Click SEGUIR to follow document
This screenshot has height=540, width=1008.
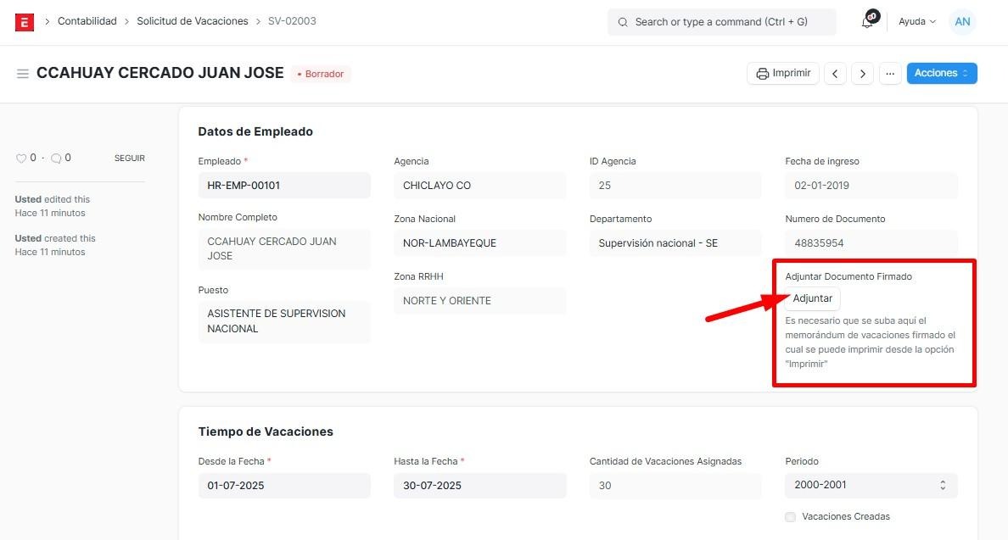(x=129, y=159)
